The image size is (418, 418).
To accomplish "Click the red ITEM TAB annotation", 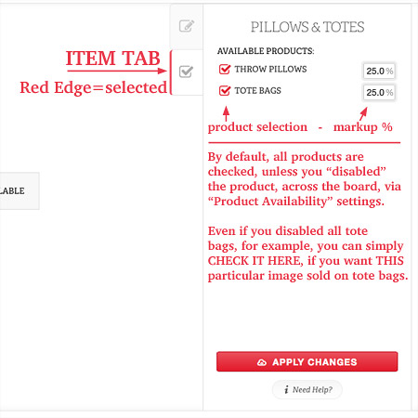I will pyautogui.click(x=113, y=59).
